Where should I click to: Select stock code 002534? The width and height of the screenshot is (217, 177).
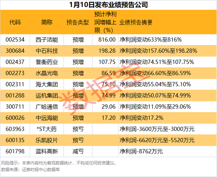tap(15, 39)
